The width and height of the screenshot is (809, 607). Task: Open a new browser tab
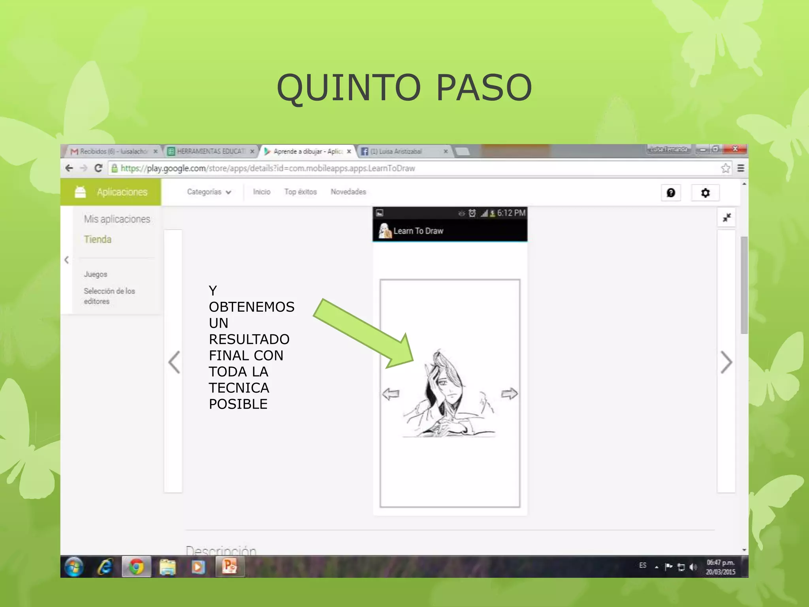[462, 152]
